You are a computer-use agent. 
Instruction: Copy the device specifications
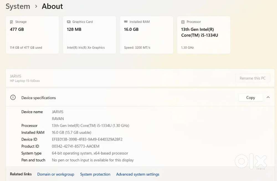(x=250, y=98)
